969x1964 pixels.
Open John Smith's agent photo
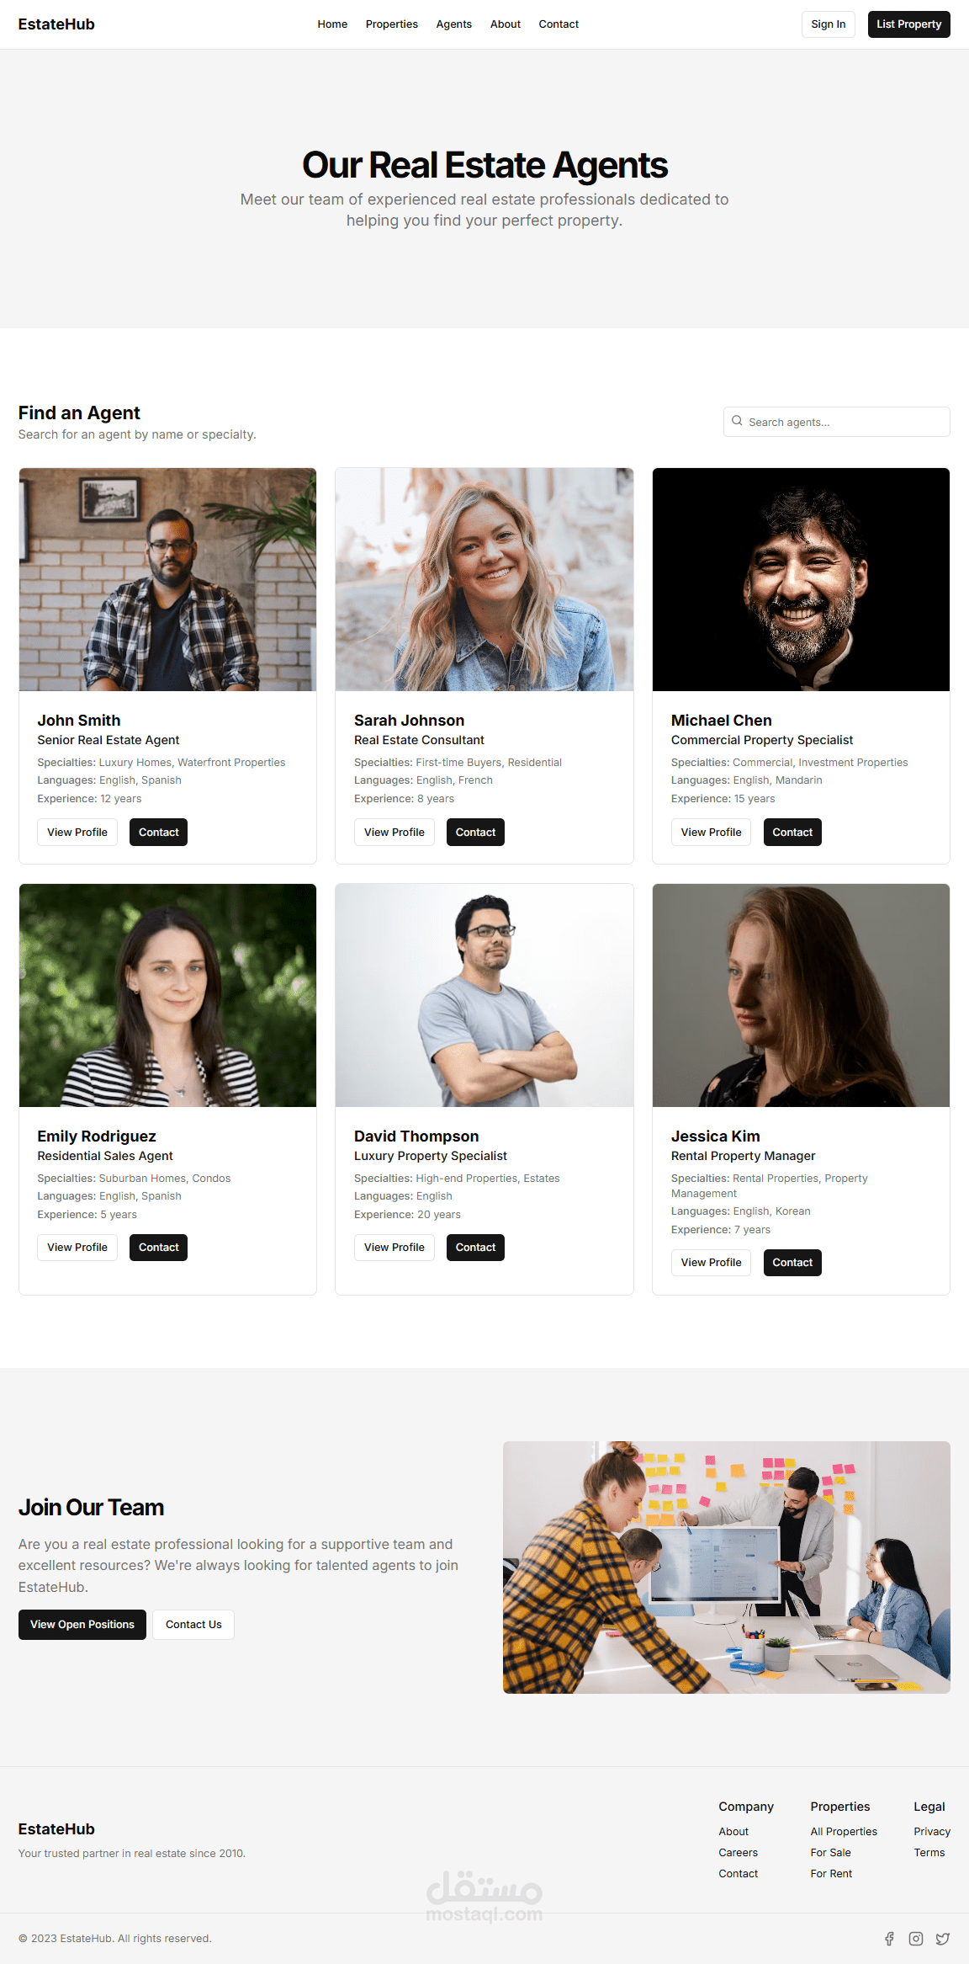pos(168,579)
